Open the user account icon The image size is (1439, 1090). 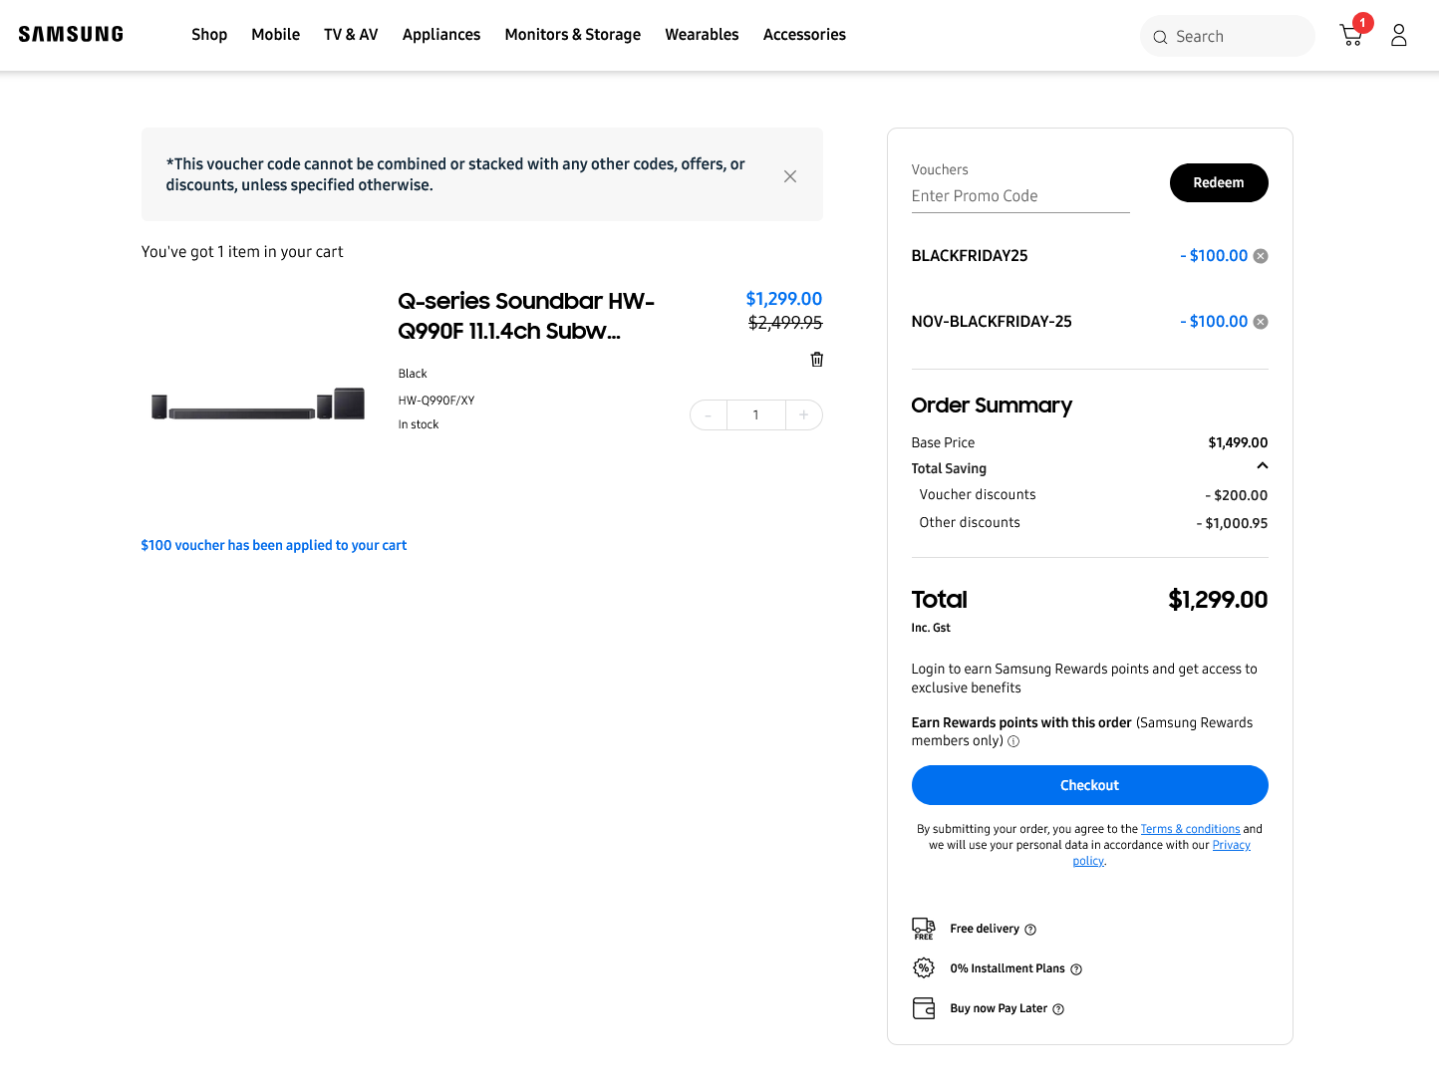1398,36
